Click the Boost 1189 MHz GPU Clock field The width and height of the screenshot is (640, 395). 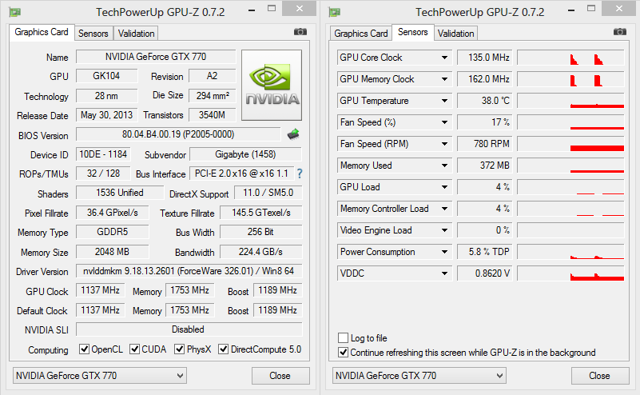coord(277,290)
